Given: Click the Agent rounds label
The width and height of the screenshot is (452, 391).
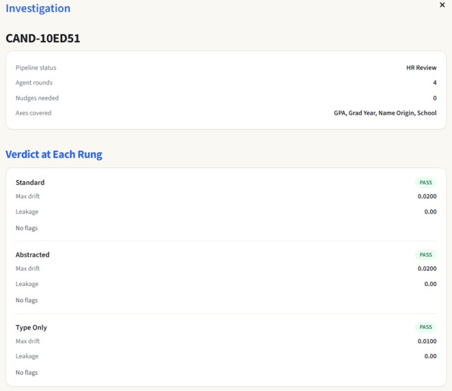Looking at the screenshot, I should (34, 83).
